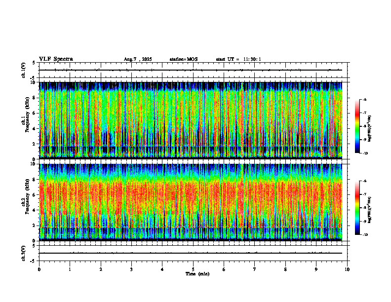
Task: Click time axis tick label "3"
Action: [131, 269]
